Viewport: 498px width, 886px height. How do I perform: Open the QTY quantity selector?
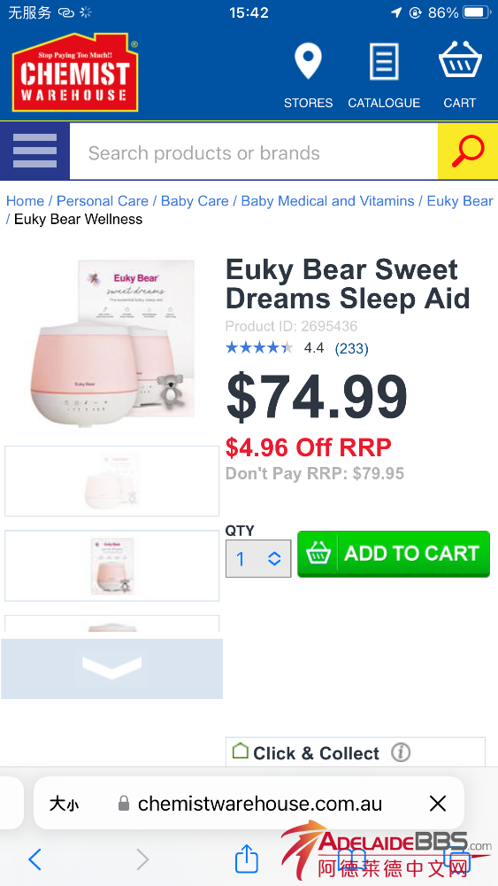[258, 559]
